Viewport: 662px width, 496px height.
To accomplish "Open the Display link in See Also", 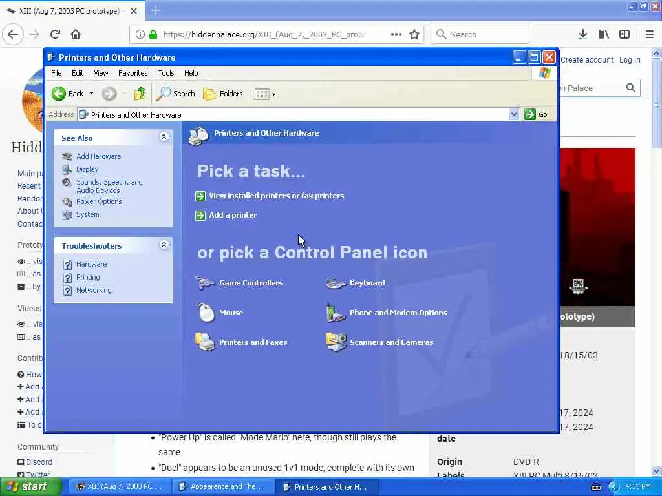I will coord(87,169).
